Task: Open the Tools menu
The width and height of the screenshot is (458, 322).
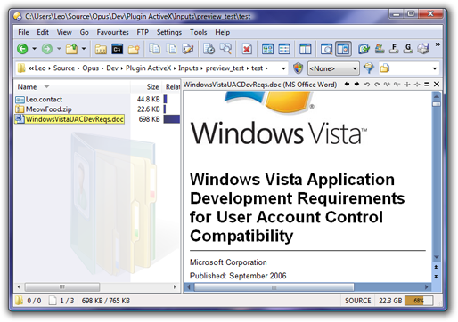Action: point(199,32)
